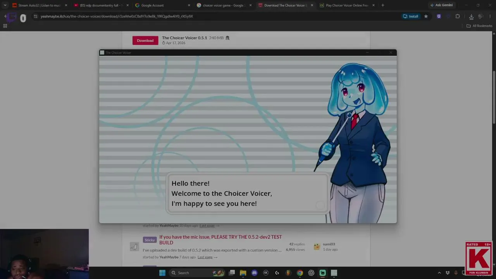Open the apps grid icon in bookmarks bar
496x279 pixels.
pyautogui.click(x=5, y=26)
